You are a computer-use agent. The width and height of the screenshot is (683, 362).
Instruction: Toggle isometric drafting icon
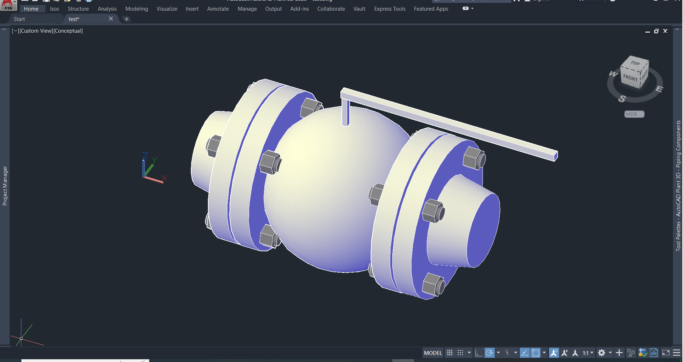(507, 353)
